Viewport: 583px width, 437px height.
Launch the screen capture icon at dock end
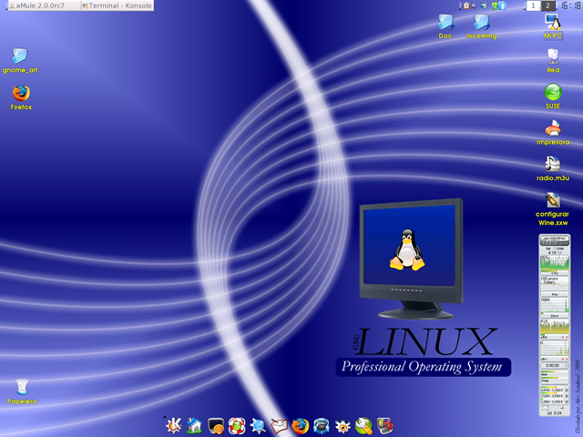pyautogui.click(x=384, y=426)
